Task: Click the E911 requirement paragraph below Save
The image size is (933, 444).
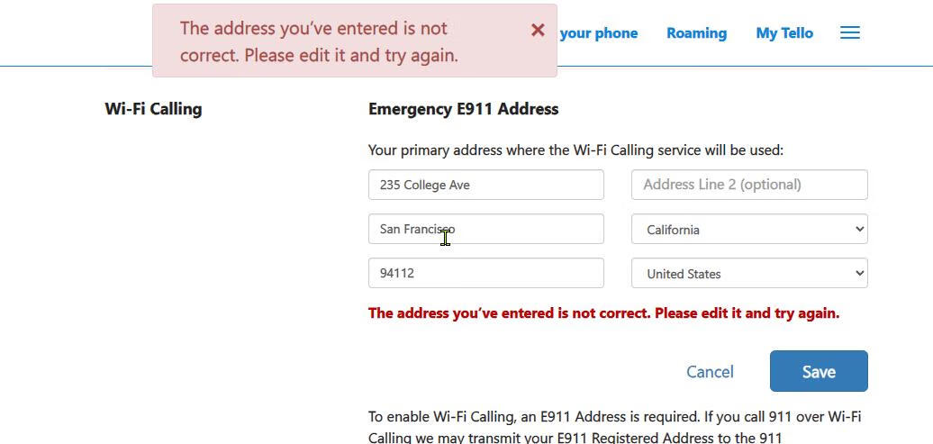Action: [614, 427]
